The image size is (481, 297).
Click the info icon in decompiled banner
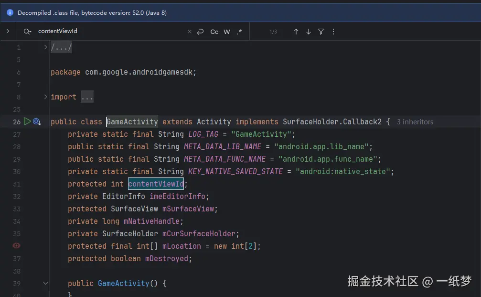click(10, 12)
